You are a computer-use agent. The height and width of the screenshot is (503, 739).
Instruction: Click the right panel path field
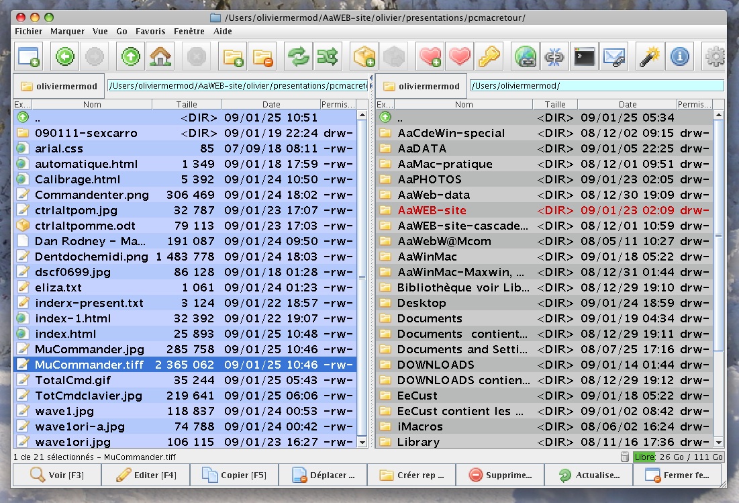596,86
